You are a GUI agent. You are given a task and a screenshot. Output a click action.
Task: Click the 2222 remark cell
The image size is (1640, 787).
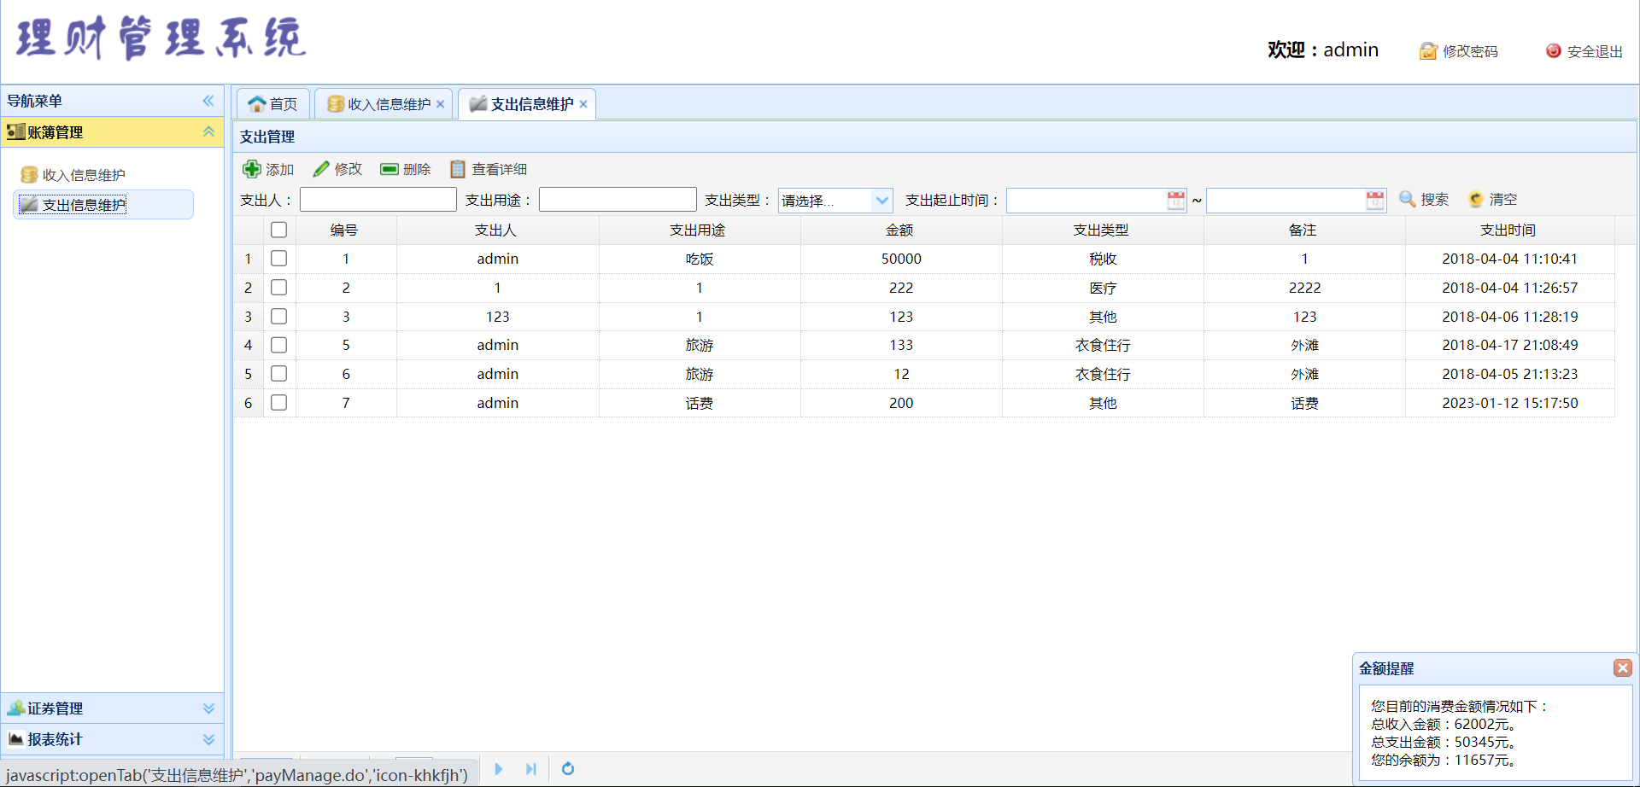click(x=1303, y=288)
